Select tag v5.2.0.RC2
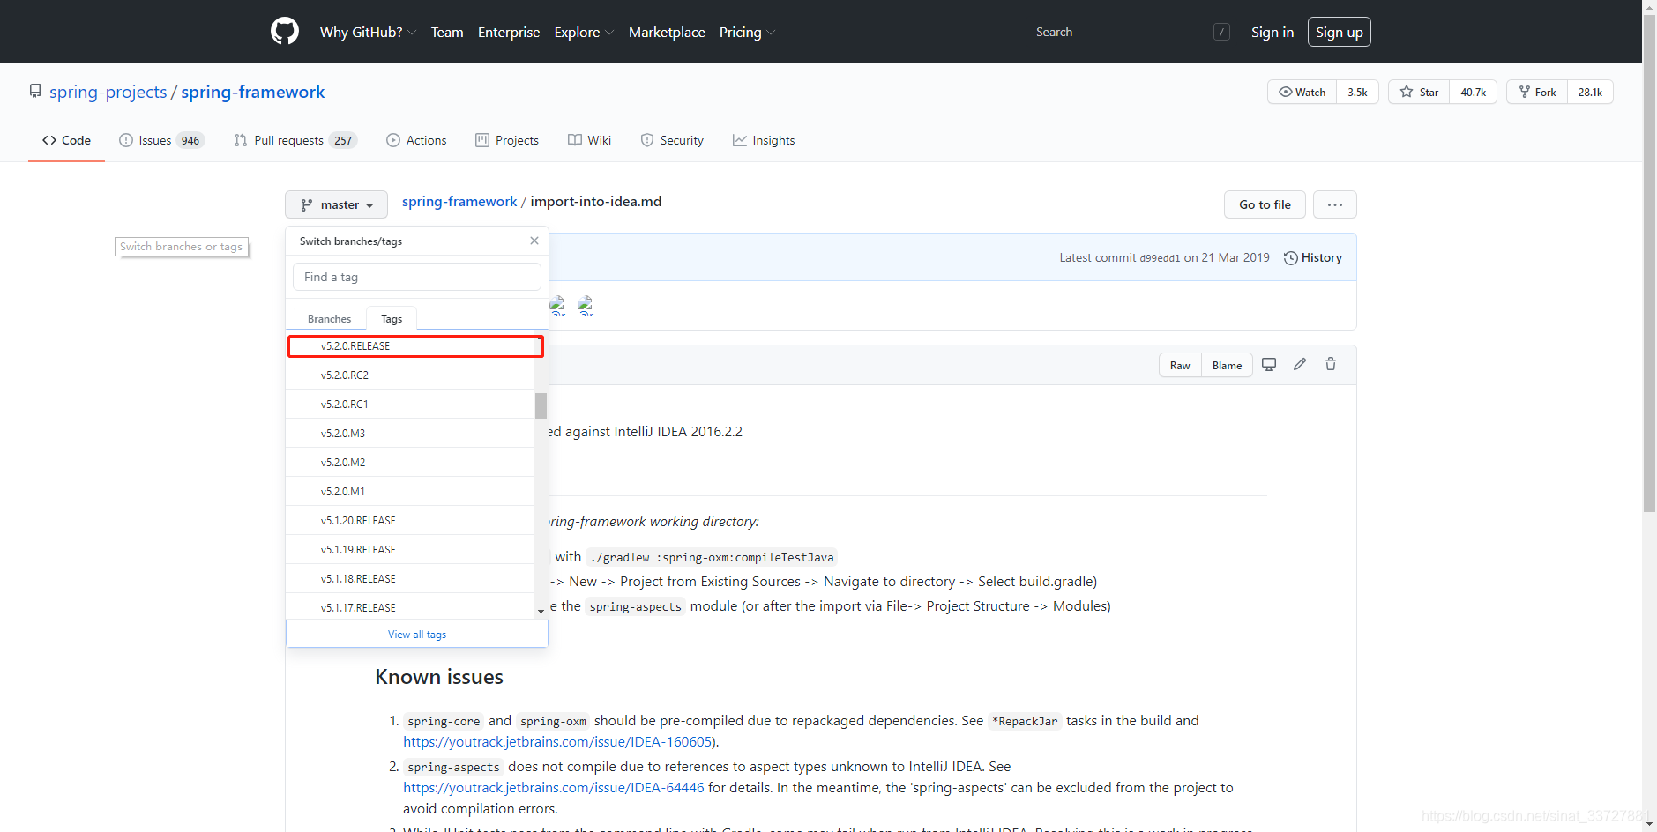The width and height of the screenshot is (1657, 832). tap(410, 375)
